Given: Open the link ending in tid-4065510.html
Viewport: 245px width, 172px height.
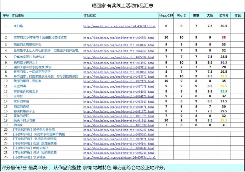Looking at the screenshot, I should 119,26.
